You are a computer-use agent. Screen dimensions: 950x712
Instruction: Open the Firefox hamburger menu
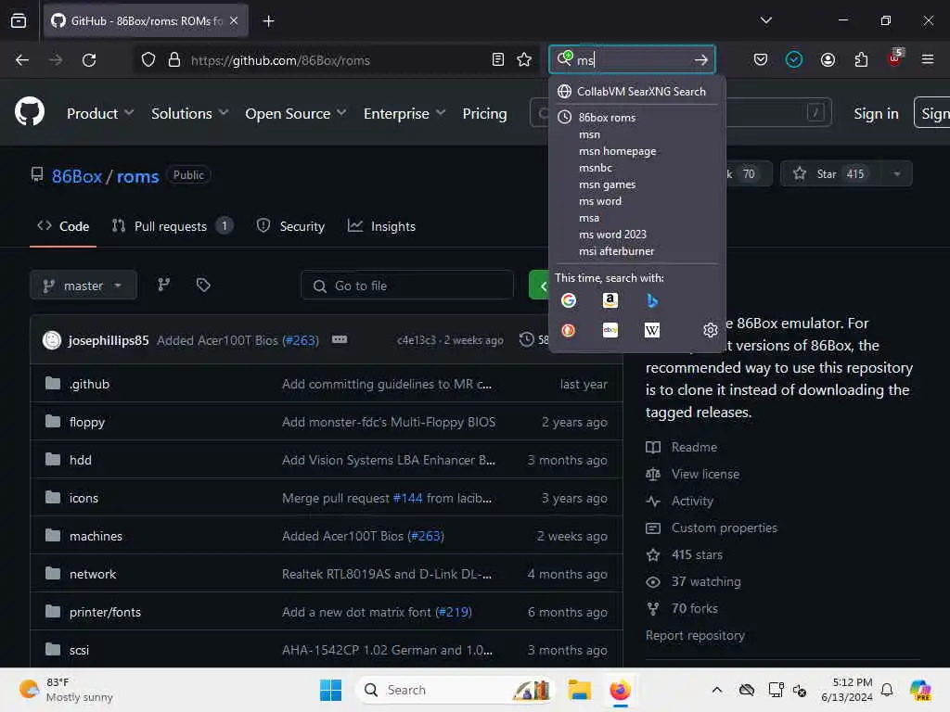pyautogui.click(x=928, y=59)
